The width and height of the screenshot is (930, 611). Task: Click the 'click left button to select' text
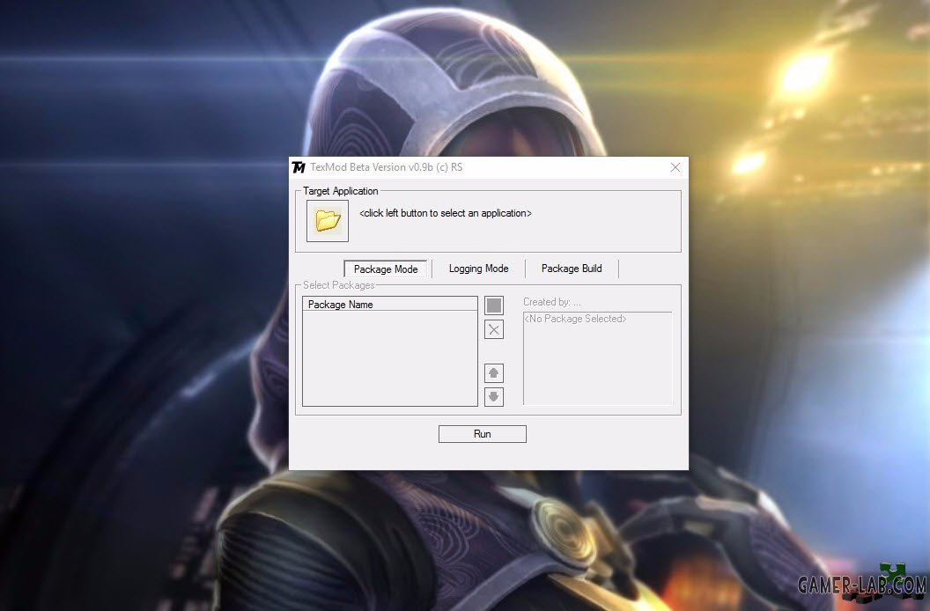coord(446,214)
